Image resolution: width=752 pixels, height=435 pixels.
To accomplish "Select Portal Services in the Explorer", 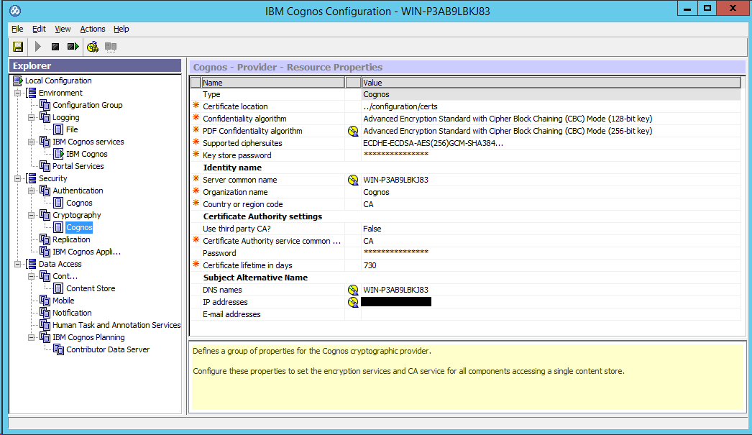I will [x=78, y=166].
